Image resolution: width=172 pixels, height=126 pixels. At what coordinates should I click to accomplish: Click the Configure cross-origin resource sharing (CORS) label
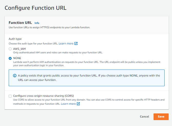point(43,96)
